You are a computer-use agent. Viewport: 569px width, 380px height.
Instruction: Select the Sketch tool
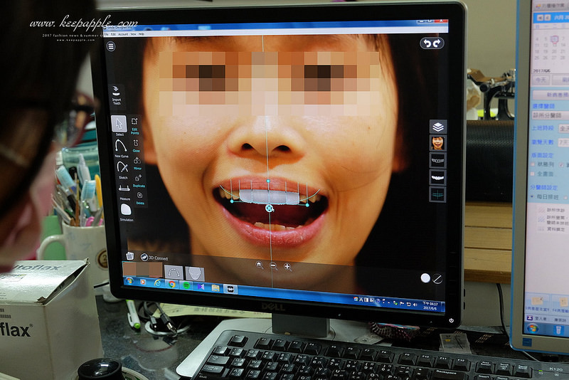[x=122, y=170]
